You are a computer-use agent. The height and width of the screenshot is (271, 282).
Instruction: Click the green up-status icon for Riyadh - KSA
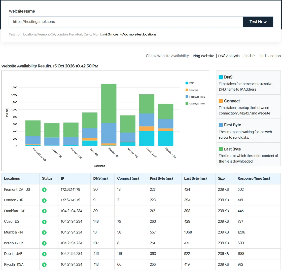coord(44,264)
